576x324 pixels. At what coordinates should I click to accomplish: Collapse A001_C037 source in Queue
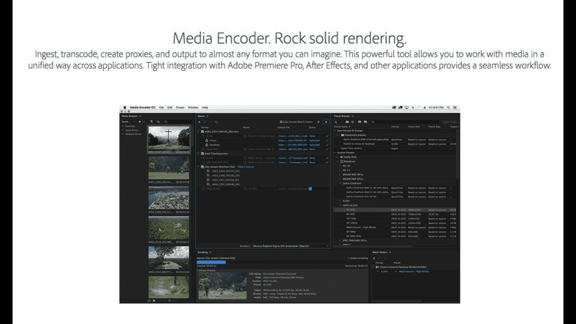click(199, 132)
